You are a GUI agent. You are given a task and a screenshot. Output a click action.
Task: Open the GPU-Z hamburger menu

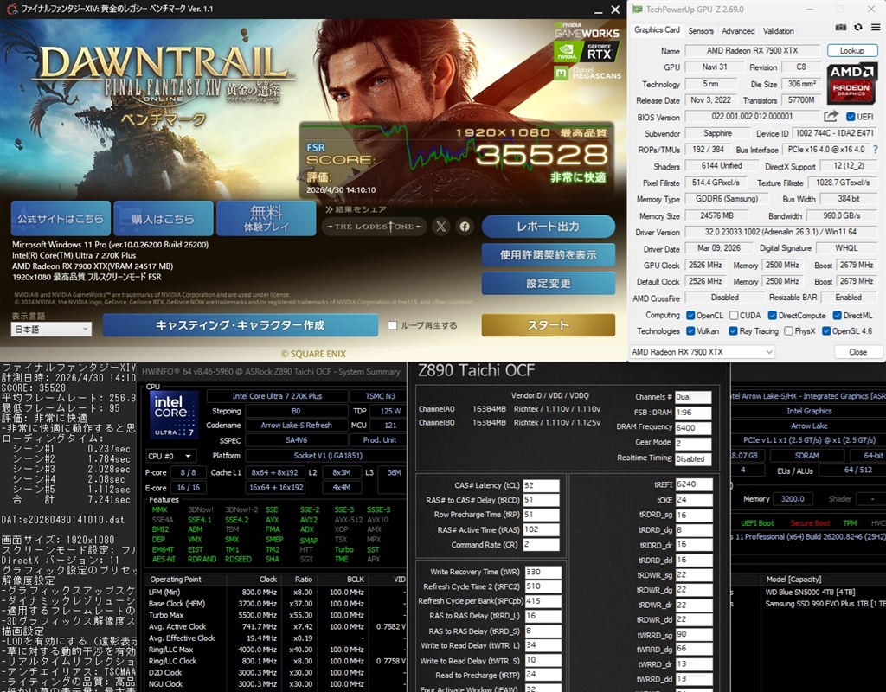(876, 27)
